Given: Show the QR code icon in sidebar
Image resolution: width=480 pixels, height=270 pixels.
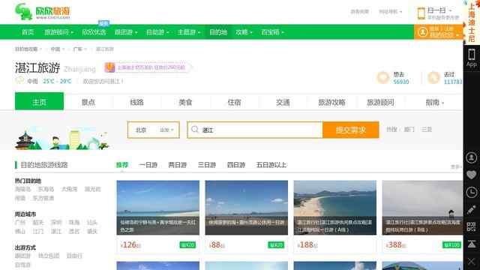Looking at the screenshot, I should pyautogui.click(x=472, y=226).
